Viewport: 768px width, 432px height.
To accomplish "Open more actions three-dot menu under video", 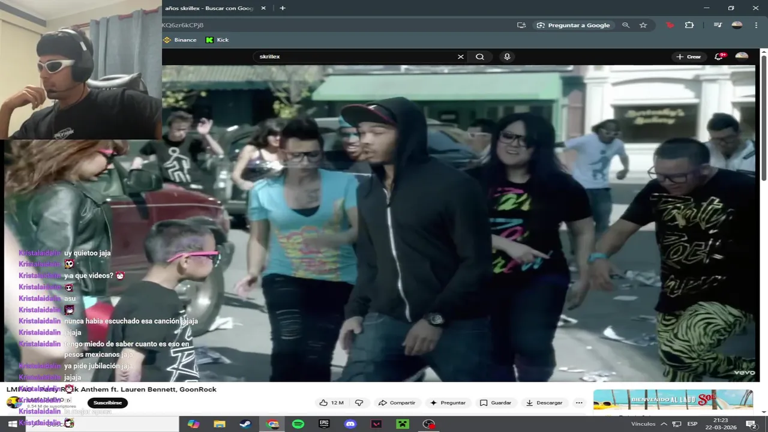I will coord(579,403).
